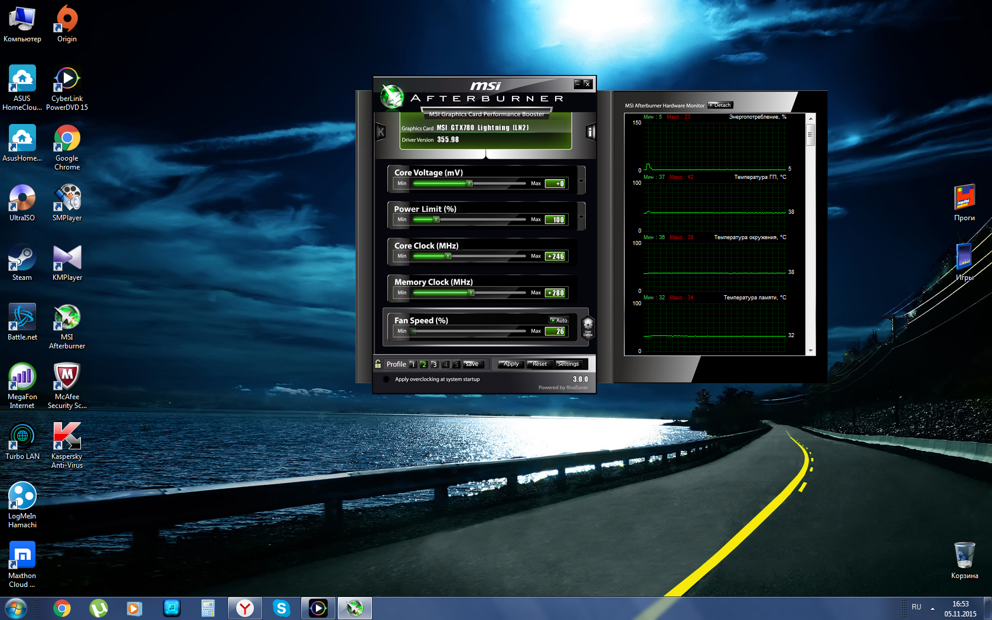Click Save profile button

tap(473, 364)
